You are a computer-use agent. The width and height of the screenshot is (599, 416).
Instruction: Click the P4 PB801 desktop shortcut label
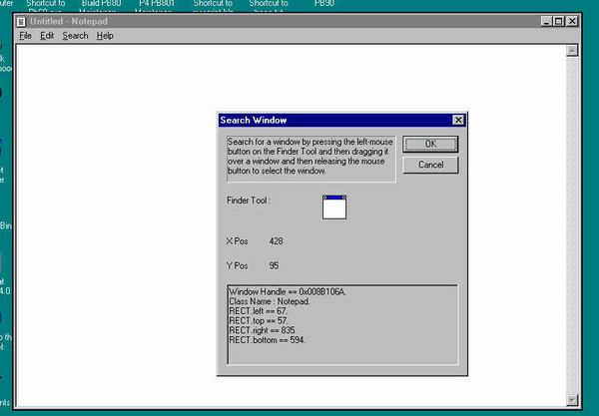point(157,4)
